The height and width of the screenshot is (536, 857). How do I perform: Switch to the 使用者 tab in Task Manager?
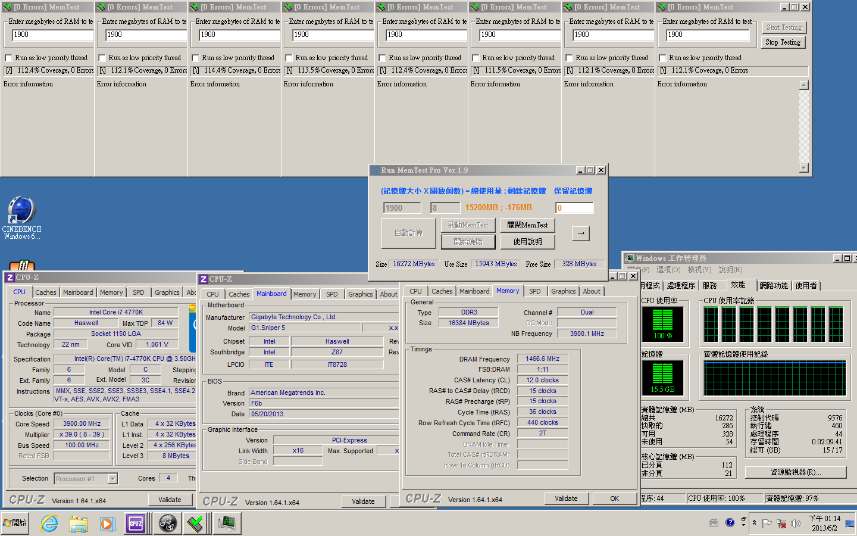pyautogui.click(x=806, y=286)
